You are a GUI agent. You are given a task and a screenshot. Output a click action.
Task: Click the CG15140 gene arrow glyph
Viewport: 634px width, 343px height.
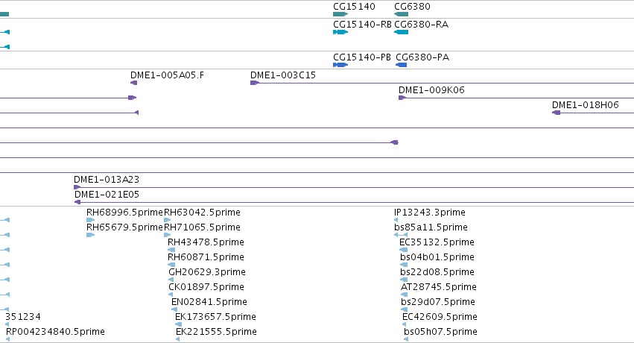340,14
